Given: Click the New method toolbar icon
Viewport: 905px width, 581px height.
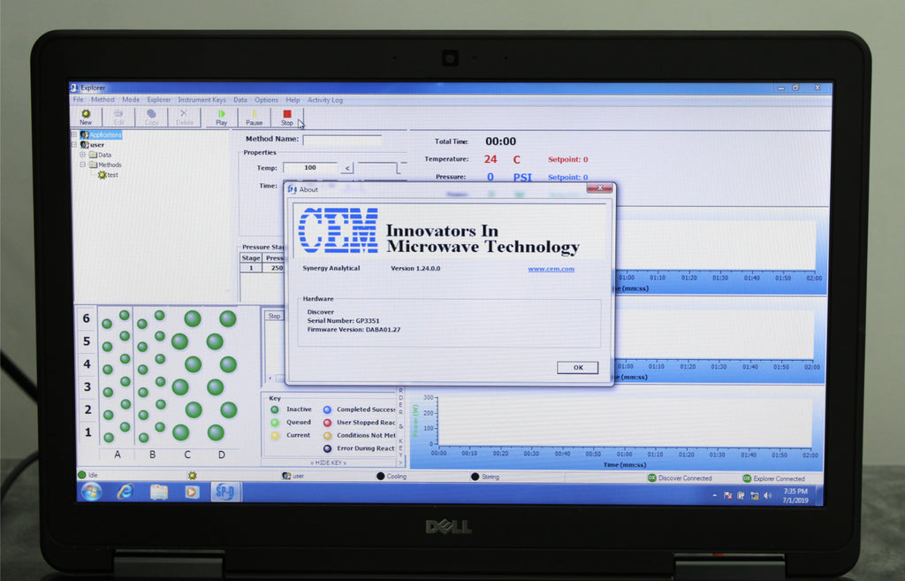Looking at the screenshot, I should [86, 114].
